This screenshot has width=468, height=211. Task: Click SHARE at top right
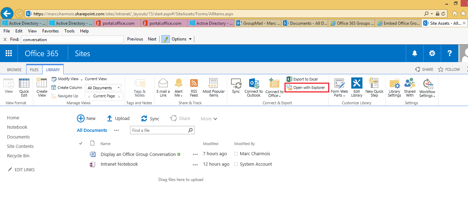[424, 69]
